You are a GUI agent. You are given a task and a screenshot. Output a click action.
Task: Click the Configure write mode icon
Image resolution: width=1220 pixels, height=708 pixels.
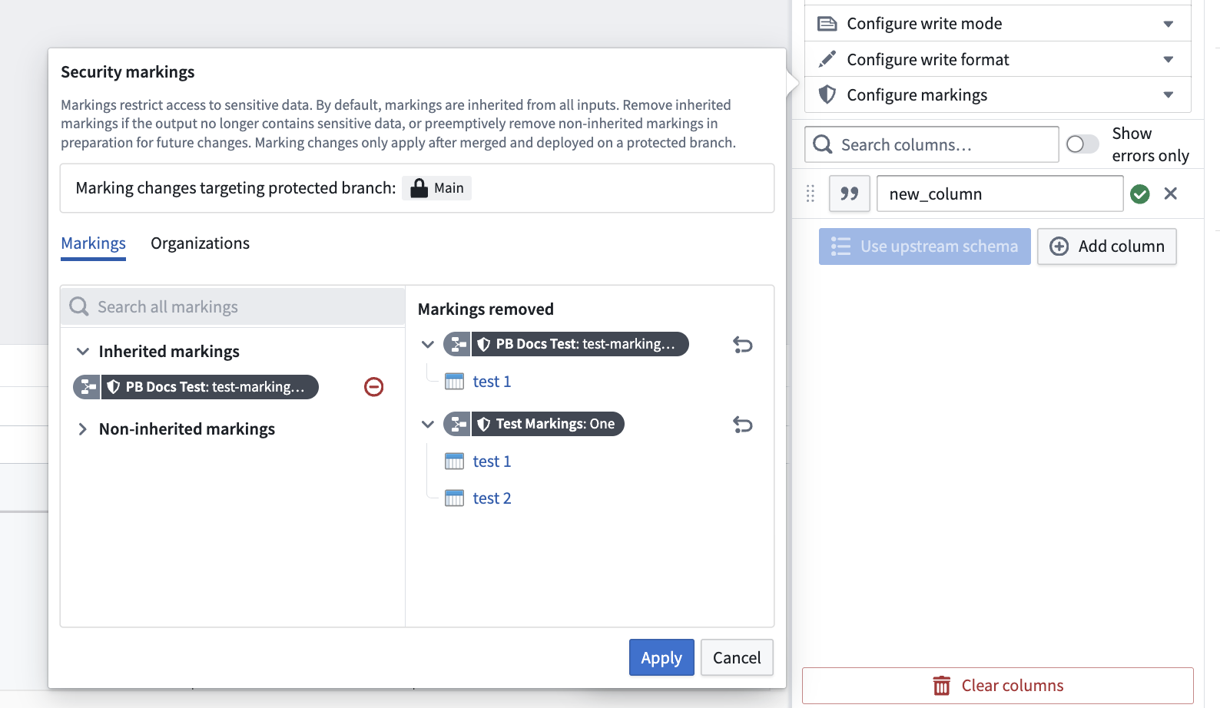(x=827, y=24)
